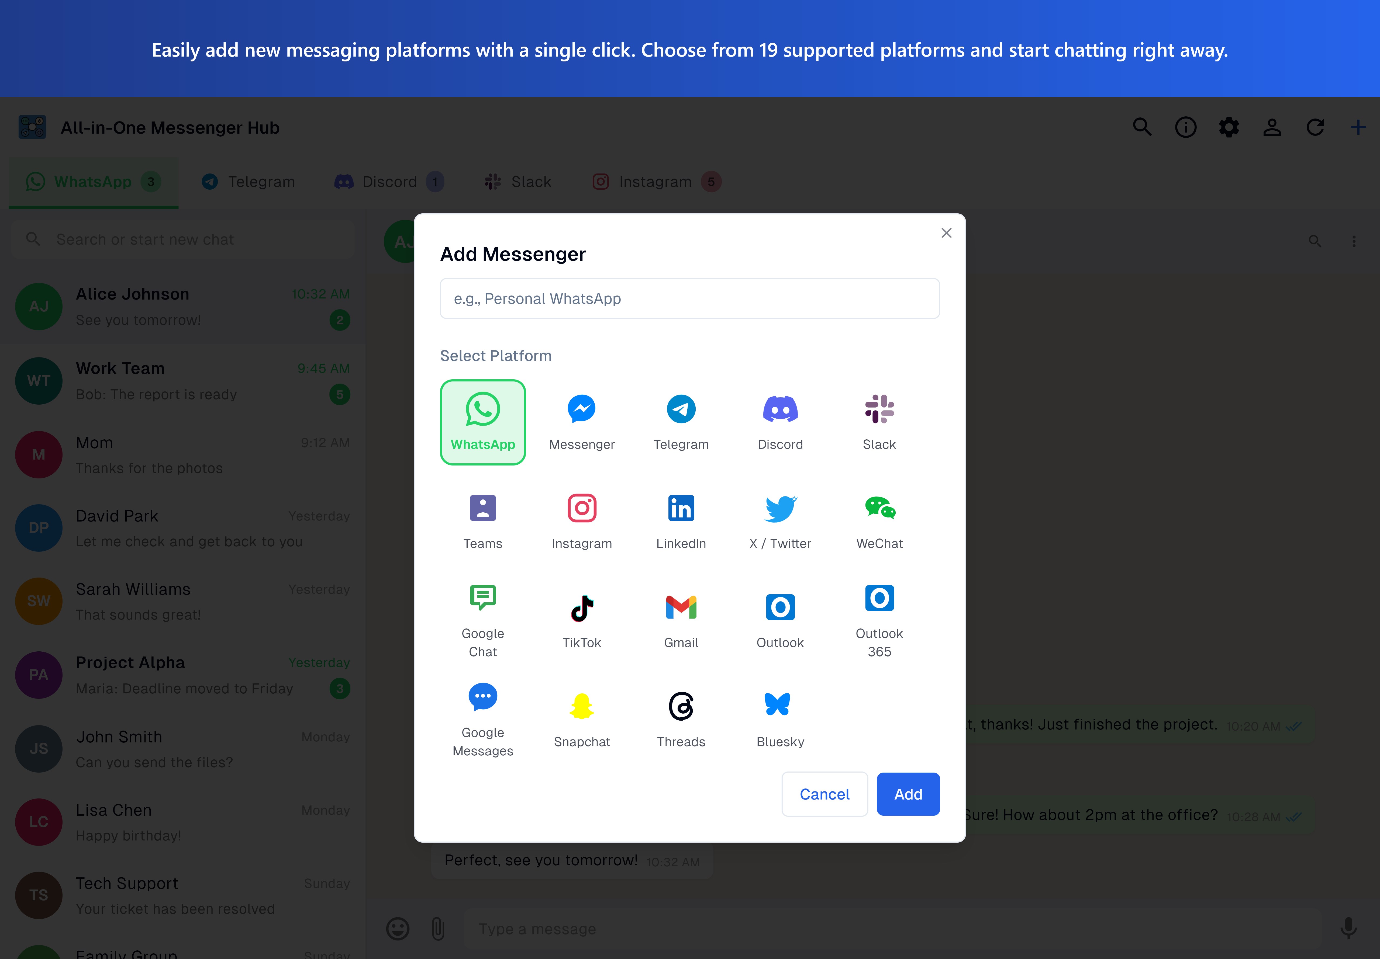Viewport: 1380px width, 959px height.
Task: Open the chat more options menu
Action: click(1354, 242)
